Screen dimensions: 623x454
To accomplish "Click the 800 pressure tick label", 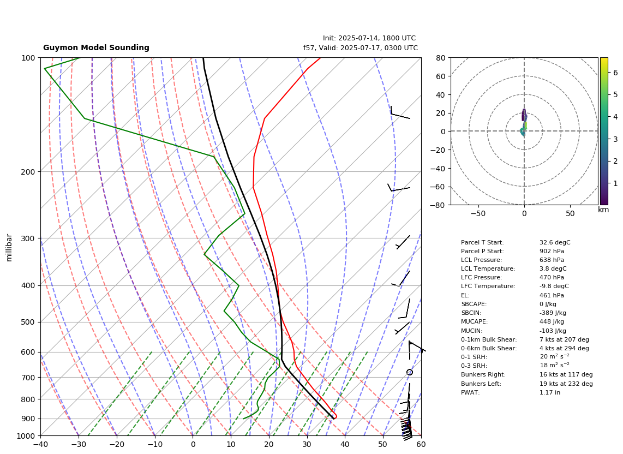I will (28, 399).
